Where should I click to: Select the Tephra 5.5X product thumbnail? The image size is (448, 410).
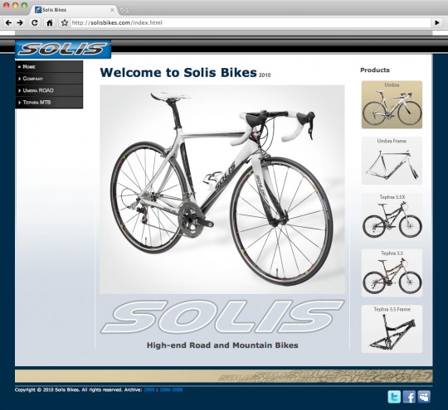click(x=392, y=216)
